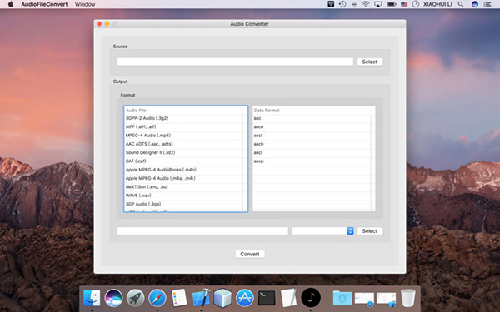Click the XIAOHUI LI user menu
Image resolution: width=500 pixels, height=312 pixels.
(437, 4)
